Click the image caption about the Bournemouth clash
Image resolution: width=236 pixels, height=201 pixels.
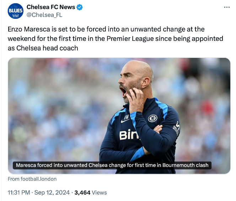click(112, 165)
